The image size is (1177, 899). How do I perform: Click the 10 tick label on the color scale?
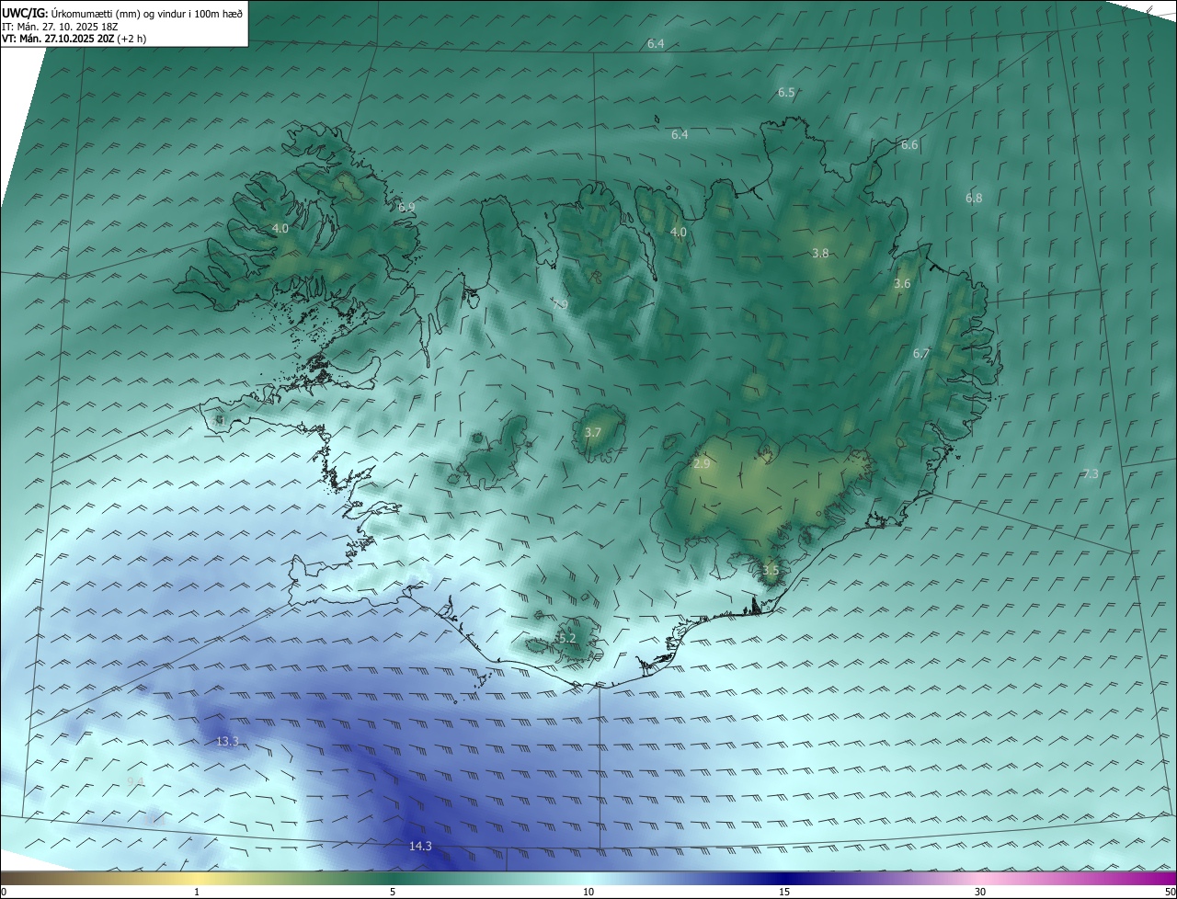click(588, 892)
